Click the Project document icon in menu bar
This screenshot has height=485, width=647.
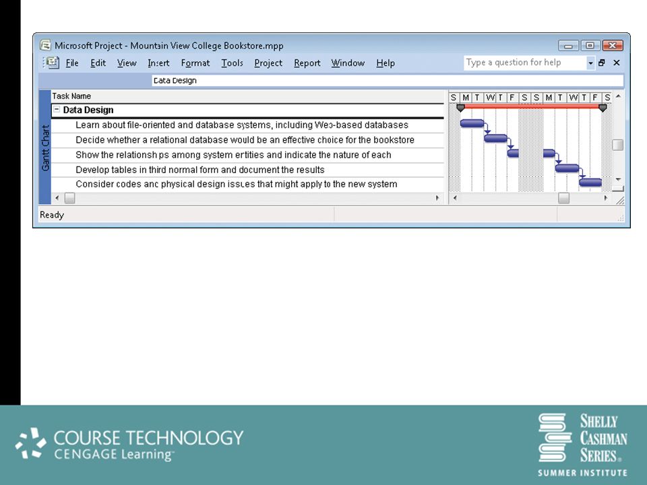coord(53,63)
